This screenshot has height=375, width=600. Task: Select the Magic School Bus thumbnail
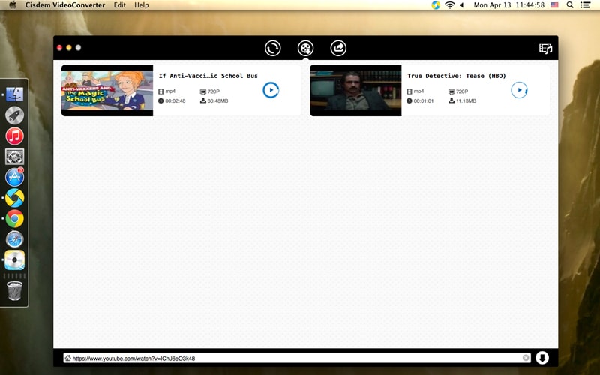point(107,90)
